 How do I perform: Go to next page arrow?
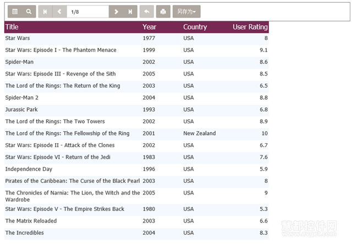[116, 12]
